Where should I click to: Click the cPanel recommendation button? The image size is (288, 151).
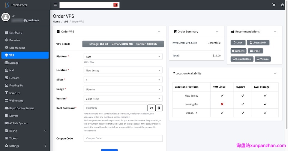255,51
